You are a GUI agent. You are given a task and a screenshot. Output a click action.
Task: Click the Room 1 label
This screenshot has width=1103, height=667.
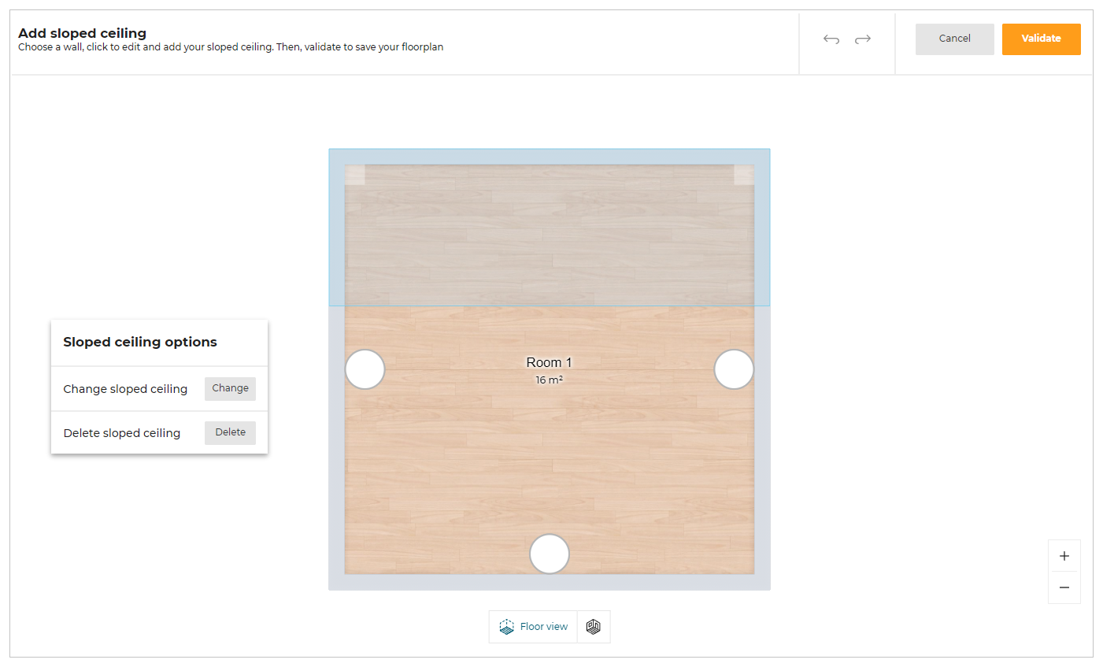click(x=549, y=362)
